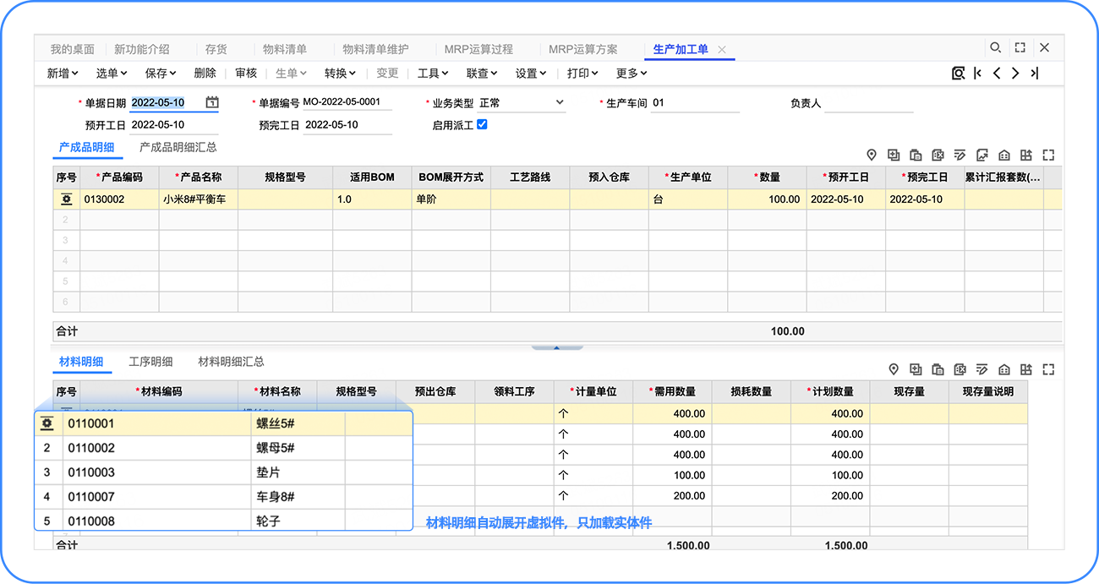Toggle full-screen icon beside the tab bar search
Viewport: 1099px width, 584px height.
(x=1020, y=48)
